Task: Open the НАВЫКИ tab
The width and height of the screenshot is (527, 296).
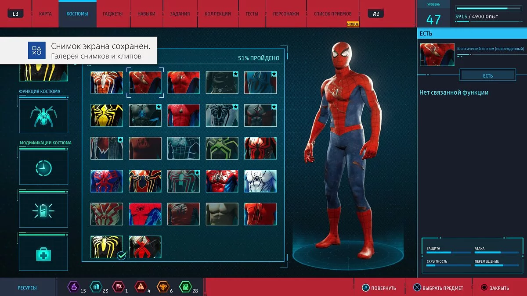Action: pos(146,14)
